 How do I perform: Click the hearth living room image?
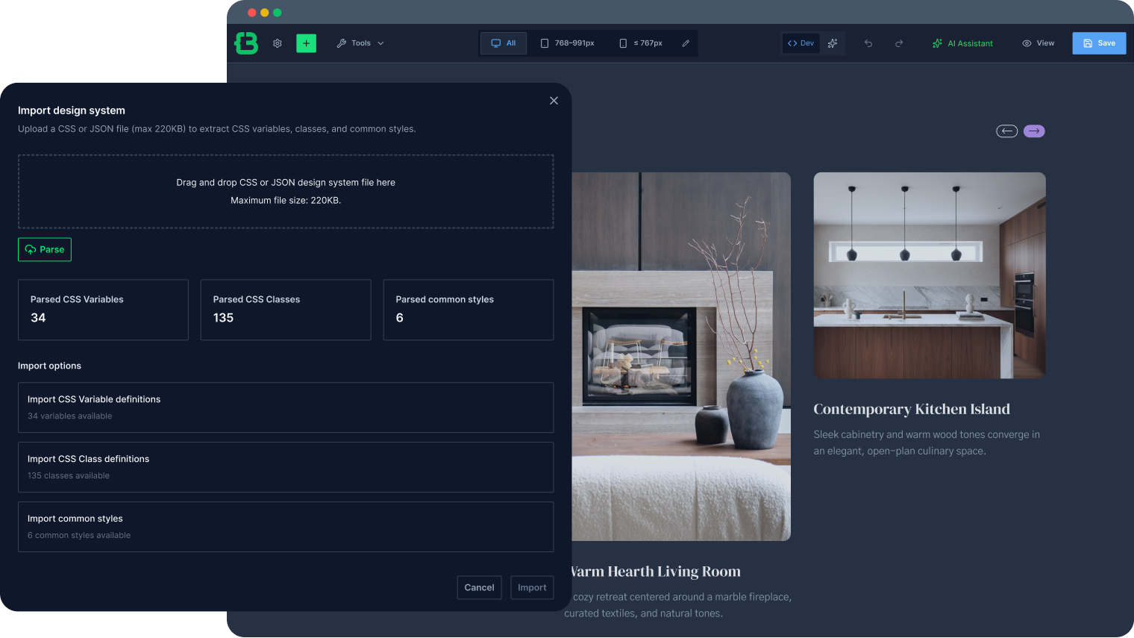click(680, 357)
